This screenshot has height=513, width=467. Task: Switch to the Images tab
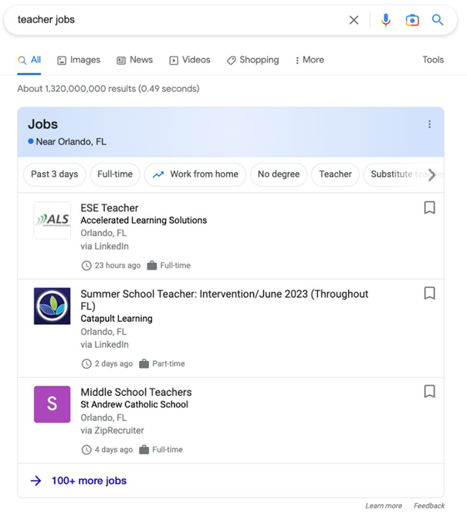[79, 60]
